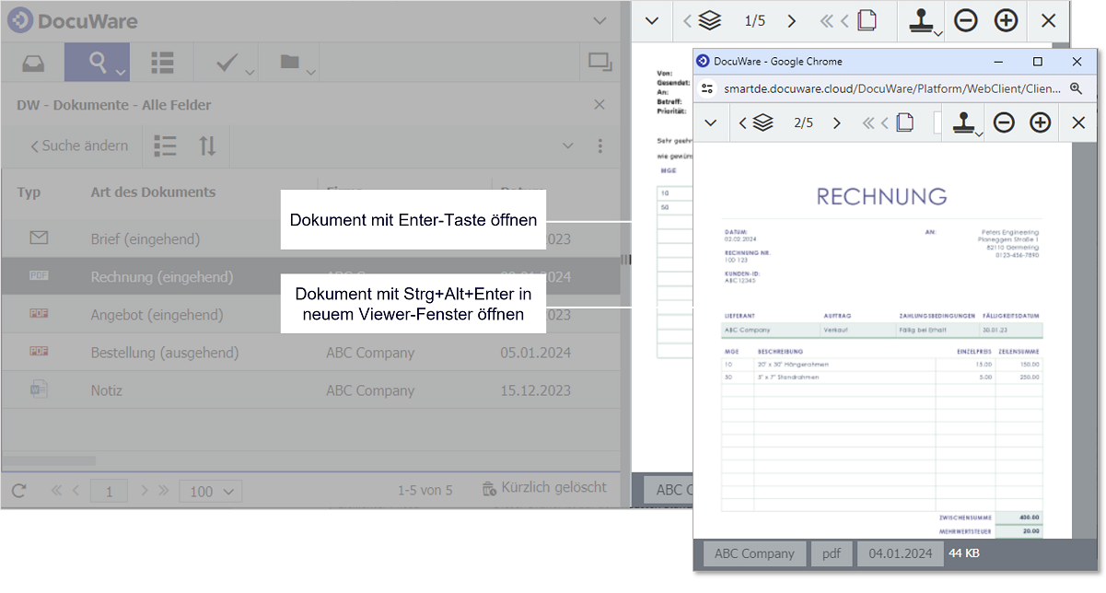
Task: Open the lists view icon
Action: click(162, 63)
